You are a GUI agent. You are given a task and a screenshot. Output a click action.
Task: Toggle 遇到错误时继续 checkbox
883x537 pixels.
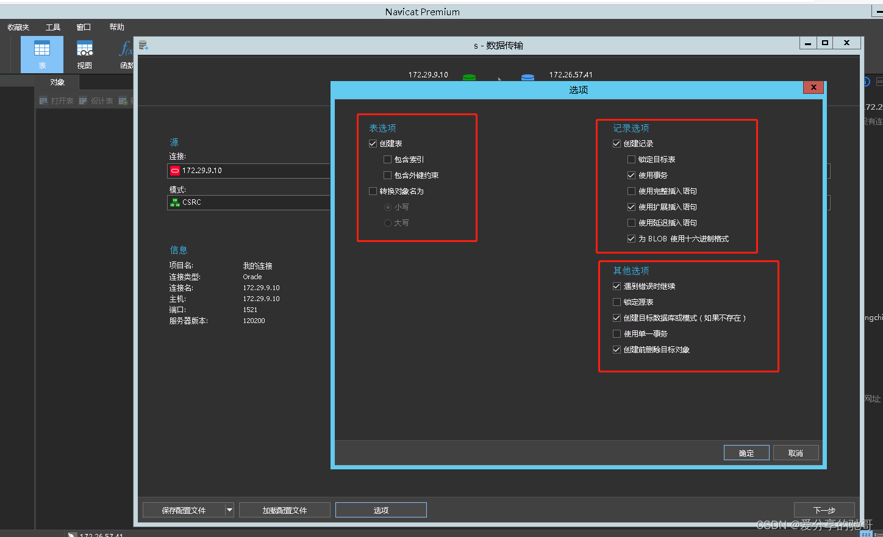(617, 286)
